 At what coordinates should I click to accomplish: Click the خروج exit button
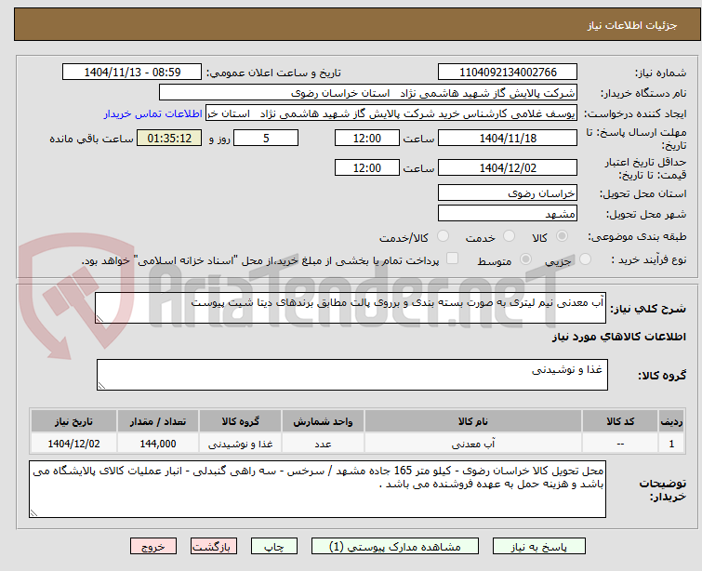pos(153,547)
